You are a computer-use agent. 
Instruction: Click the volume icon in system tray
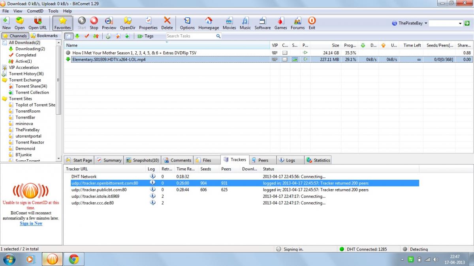[x=436, y=259]
